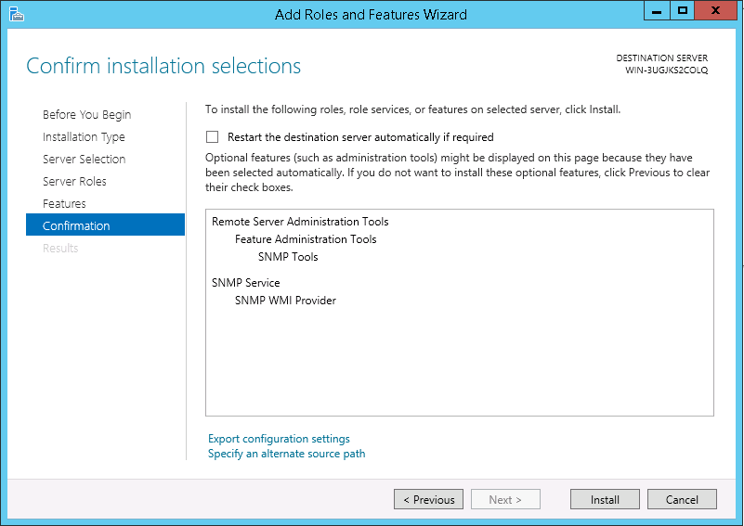This screenshot has width=744, height=526.
Task: Open the Export configuration settings link
Action: 279,439
